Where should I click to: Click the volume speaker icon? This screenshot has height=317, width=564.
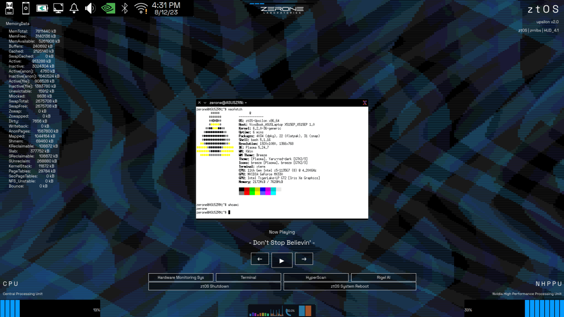coord(90,8)
